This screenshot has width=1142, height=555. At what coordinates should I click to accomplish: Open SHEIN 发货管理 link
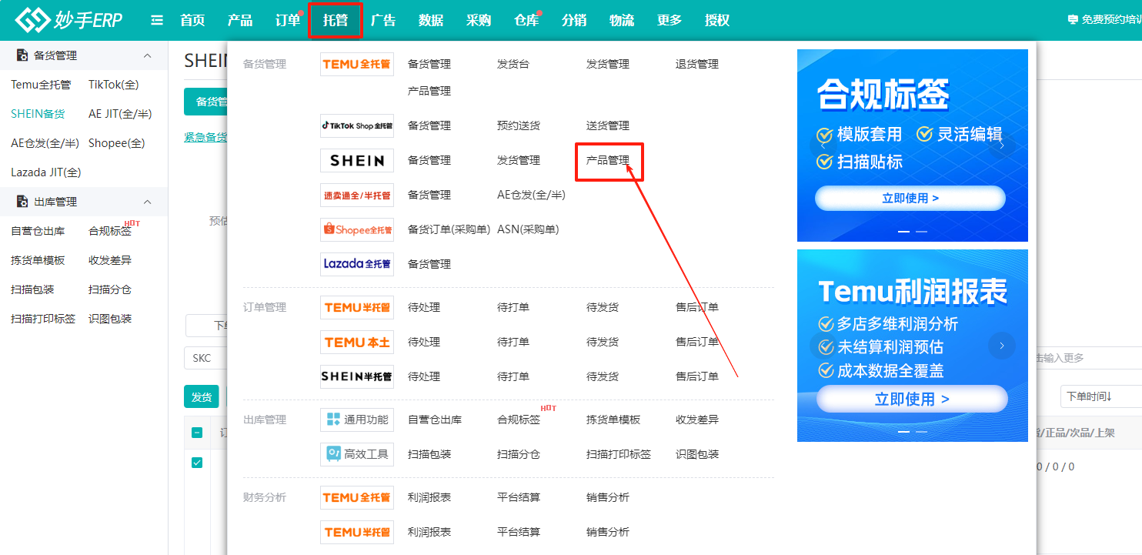click(519, 160)
